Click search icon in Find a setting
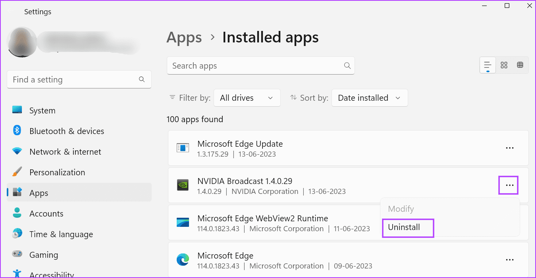 point(142,80)
